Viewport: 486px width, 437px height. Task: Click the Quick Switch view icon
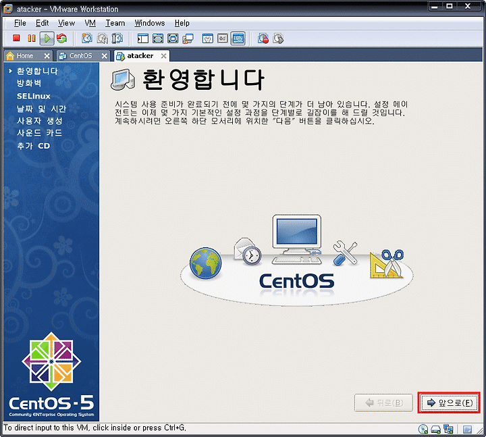[x=158, y=38]
